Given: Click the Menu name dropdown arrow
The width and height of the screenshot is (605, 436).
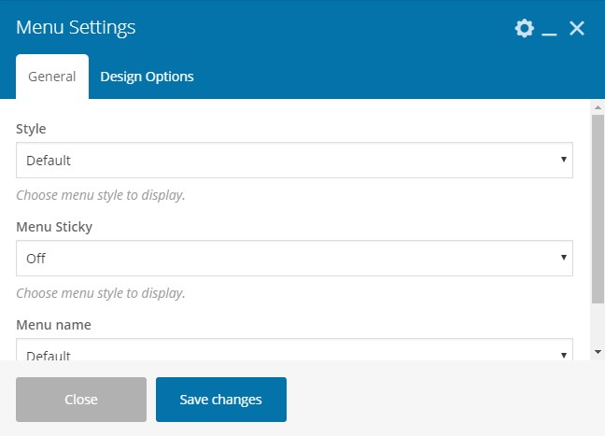Looking at the screenshot, I should [564, 355].
